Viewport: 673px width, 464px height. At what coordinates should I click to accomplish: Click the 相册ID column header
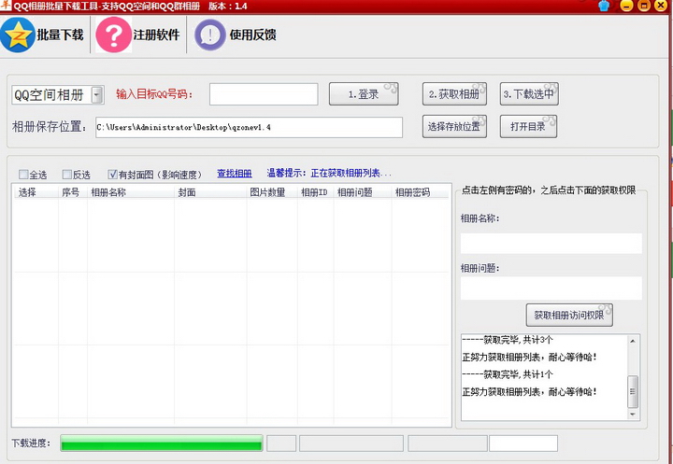[314, 192]
